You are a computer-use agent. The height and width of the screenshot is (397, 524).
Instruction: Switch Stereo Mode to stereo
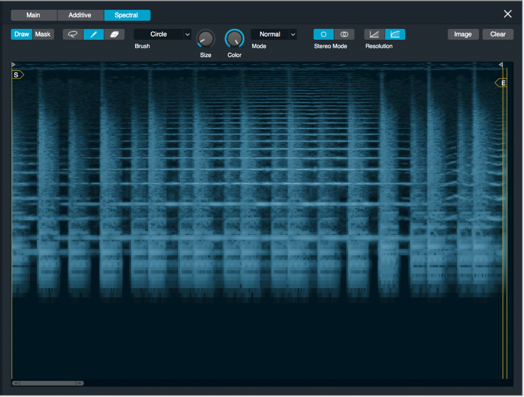[344, 34]
